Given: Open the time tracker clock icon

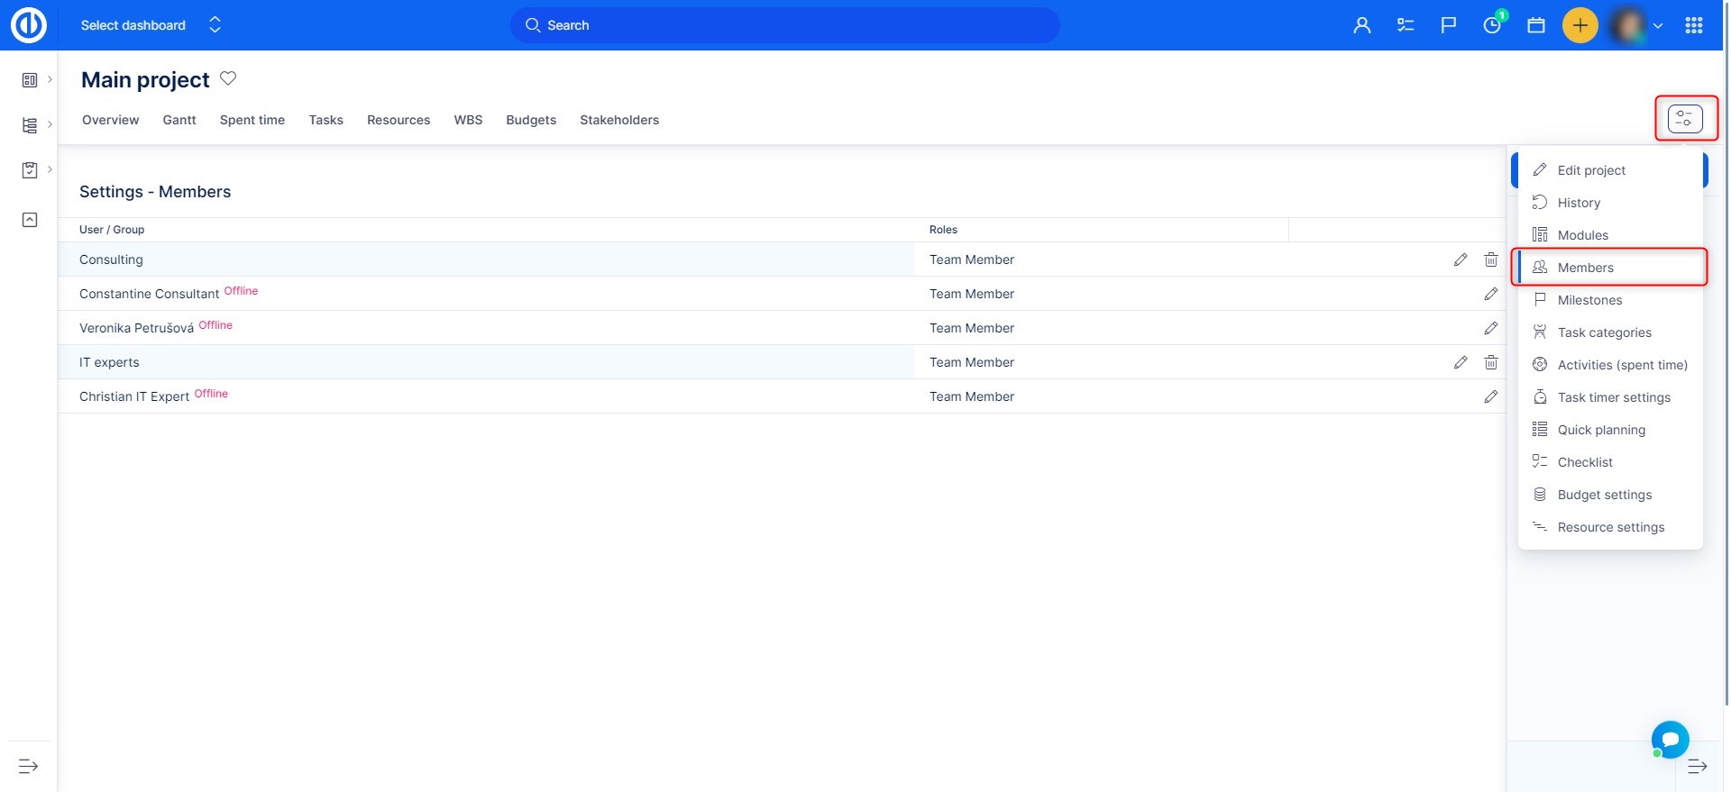Looking at the screenshot, I should tap(1492, 25).
